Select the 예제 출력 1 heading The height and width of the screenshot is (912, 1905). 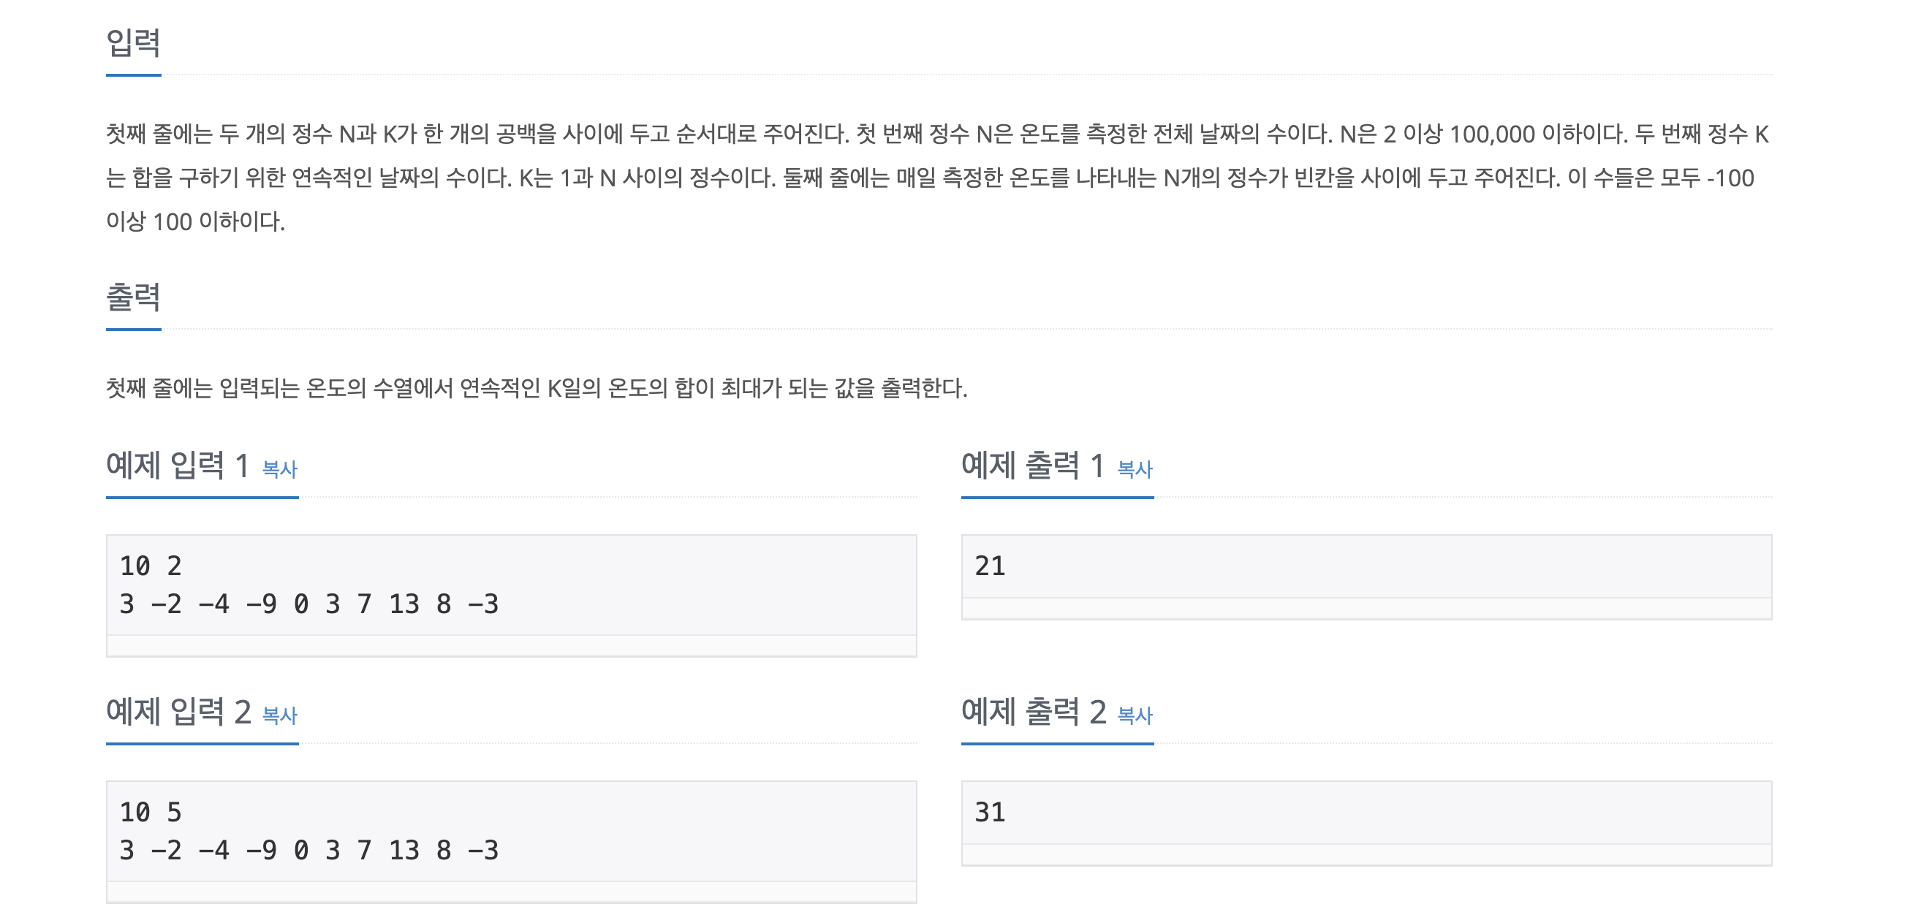point(1032,465)
